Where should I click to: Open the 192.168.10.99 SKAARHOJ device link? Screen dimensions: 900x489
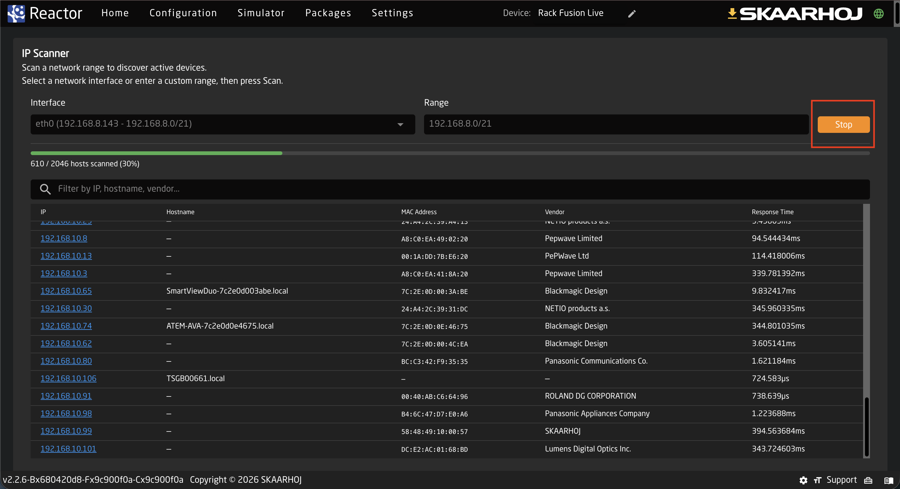pos(66,431)
